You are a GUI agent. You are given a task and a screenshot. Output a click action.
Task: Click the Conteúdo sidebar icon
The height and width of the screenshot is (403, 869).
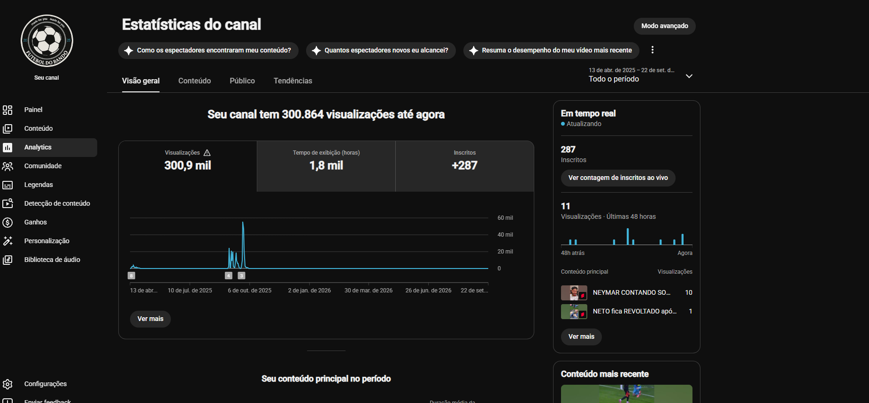pyautogui.click(x=8, y=128)
